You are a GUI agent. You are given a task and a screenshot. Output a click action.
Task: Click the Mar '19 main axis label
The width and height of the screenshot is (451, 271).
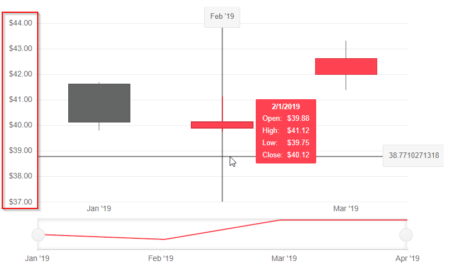[x=346, y=208]
